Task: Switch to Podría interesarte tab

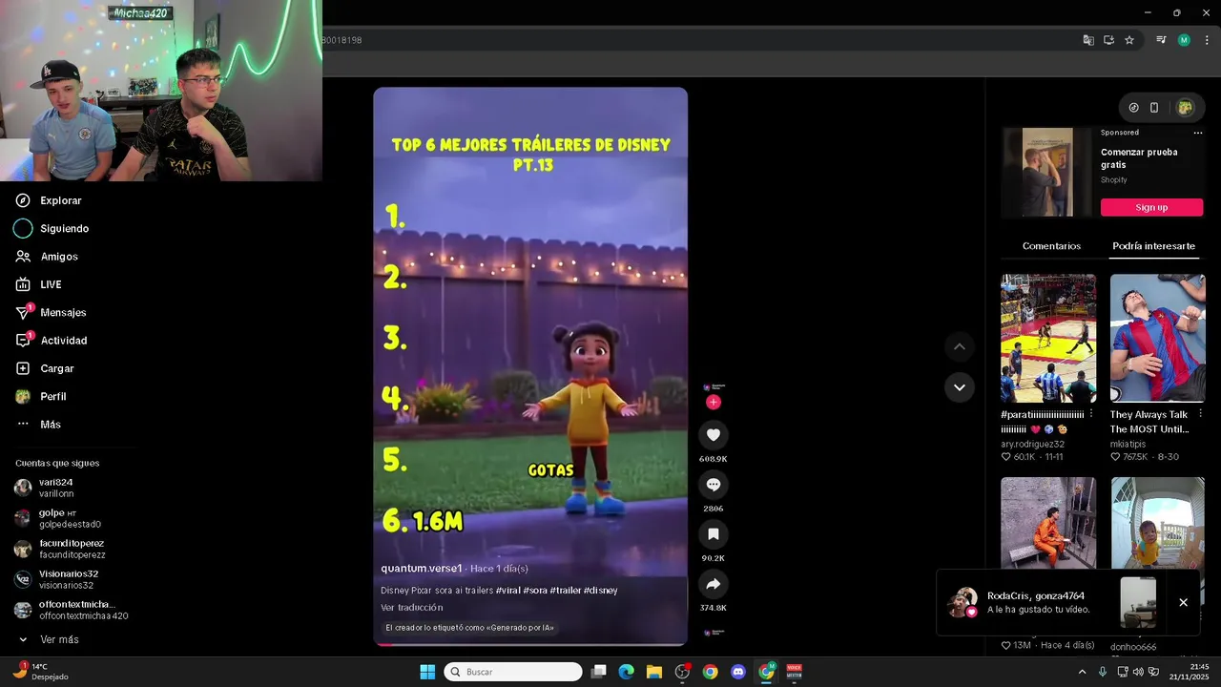Action: (x=1153, y=246)
